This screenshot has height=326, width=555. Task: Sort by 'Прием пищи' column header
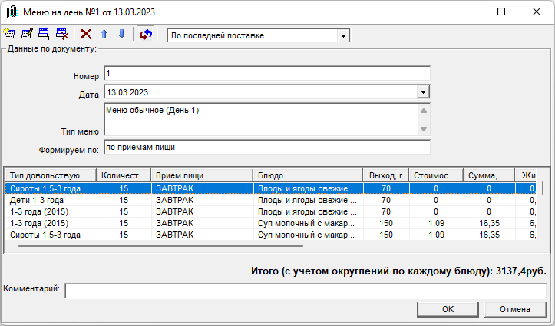click(201, 175)
